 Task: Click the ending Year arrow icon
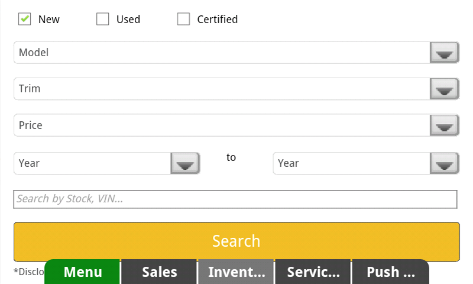444,163
